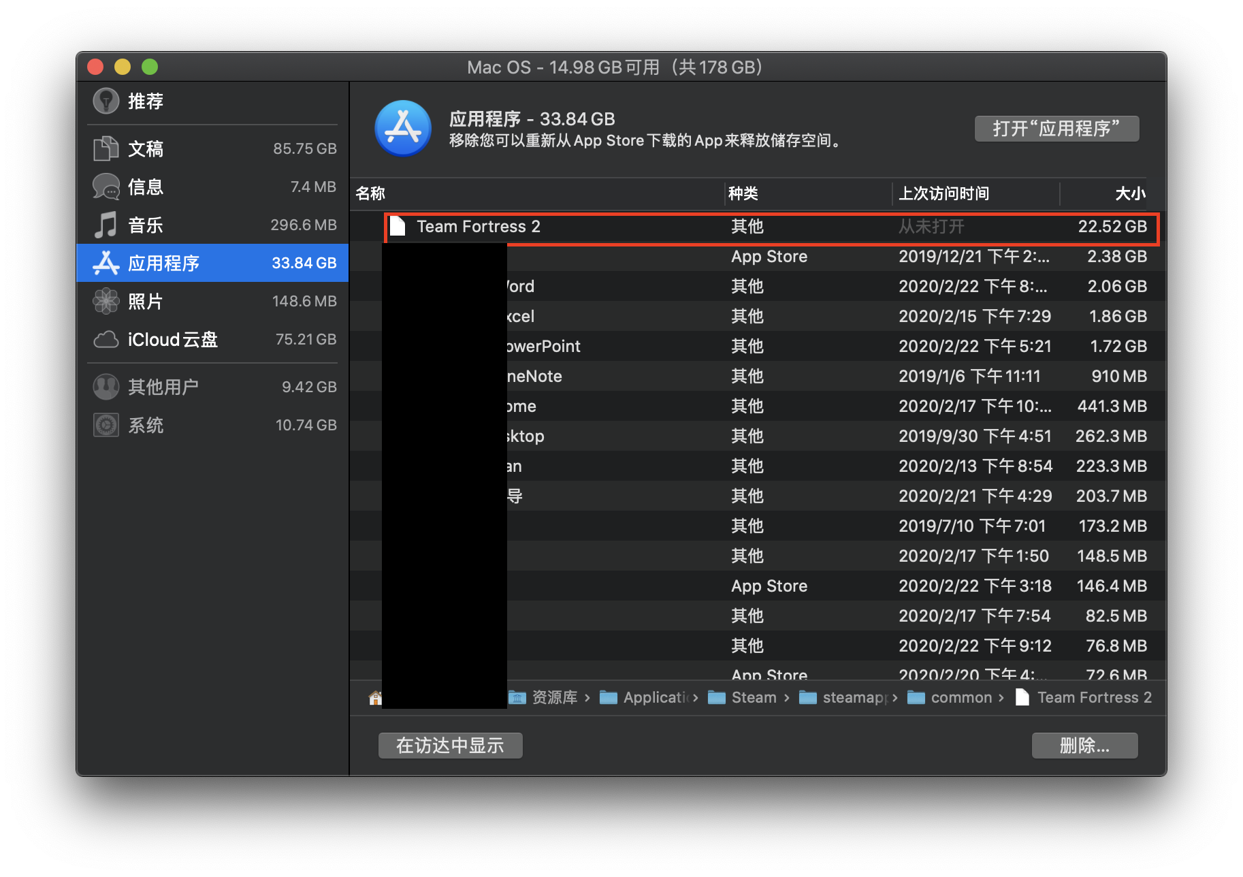This screenshot has width=1243, height=877.
Task: Click the large App Store icon in header
Action: [403, 129]
